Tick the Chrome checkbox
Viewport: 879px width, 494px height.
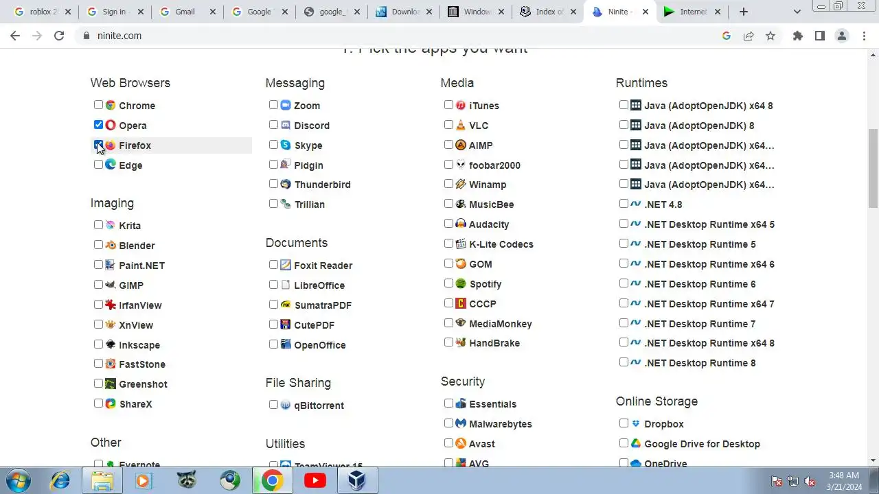click(x=98, y=105)
